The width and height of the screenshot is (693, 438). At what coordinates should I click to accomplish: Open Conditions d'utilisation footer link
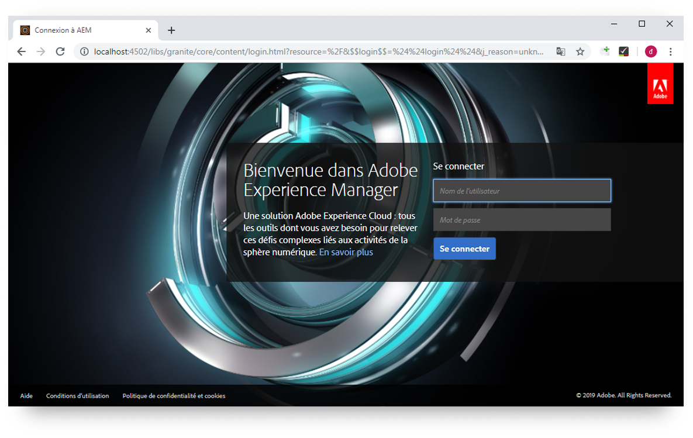tap(77, 395)
